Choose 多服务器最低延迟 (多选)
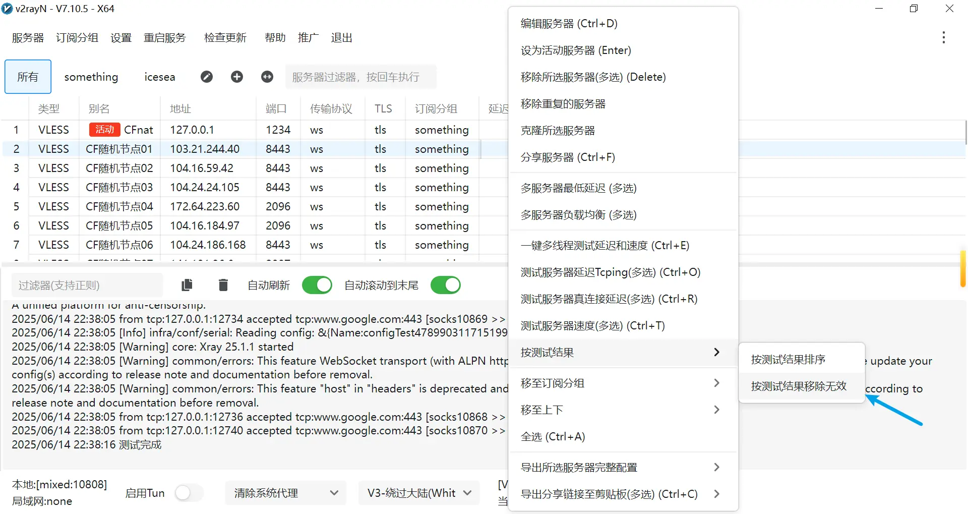 pyautogui.click(x=623, y=188)
